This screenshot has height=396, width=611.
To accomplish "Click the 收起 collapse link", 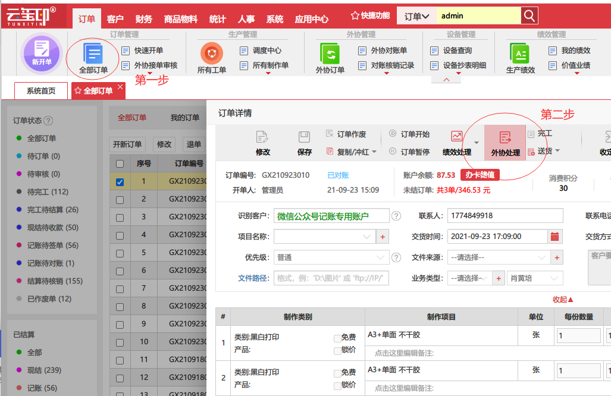I will pos(563,300).
